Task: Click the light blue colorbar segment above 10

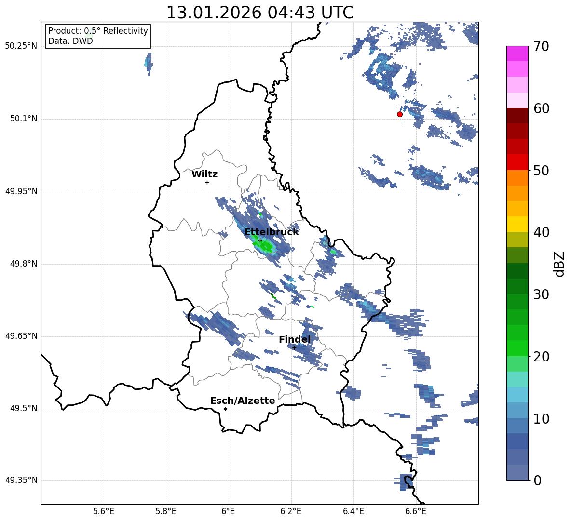Action: [517, 395]
